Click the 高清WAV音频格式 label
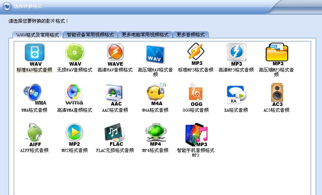 (x=115, y=70)
